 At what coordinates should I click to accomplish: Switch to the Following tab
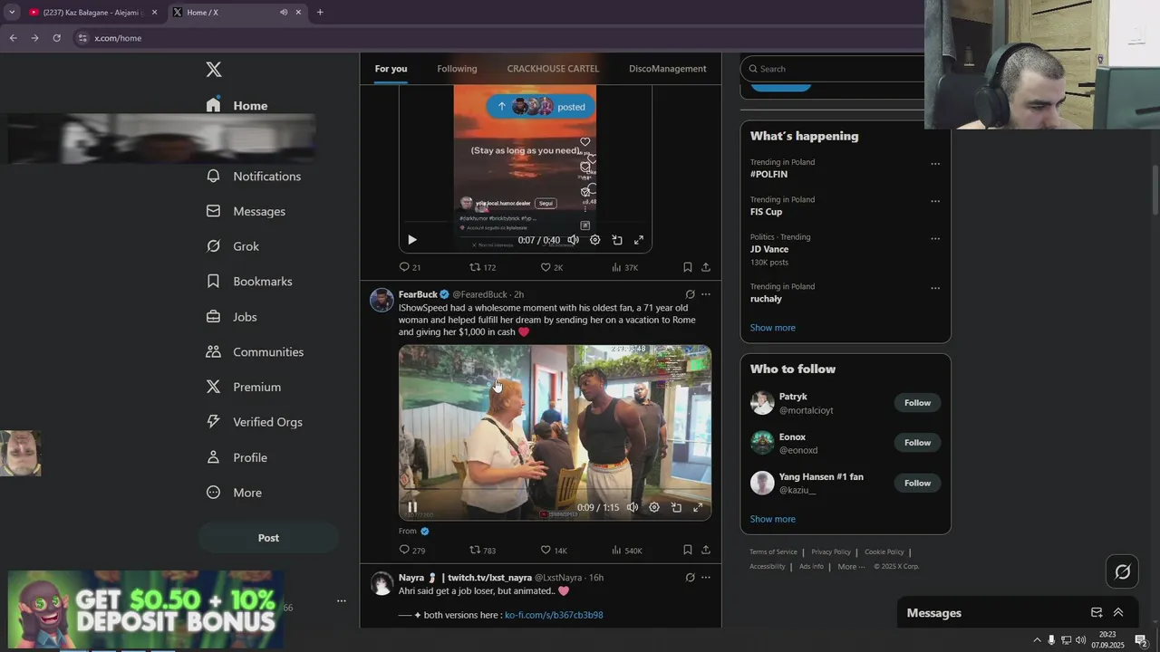[x=457, y=69]
